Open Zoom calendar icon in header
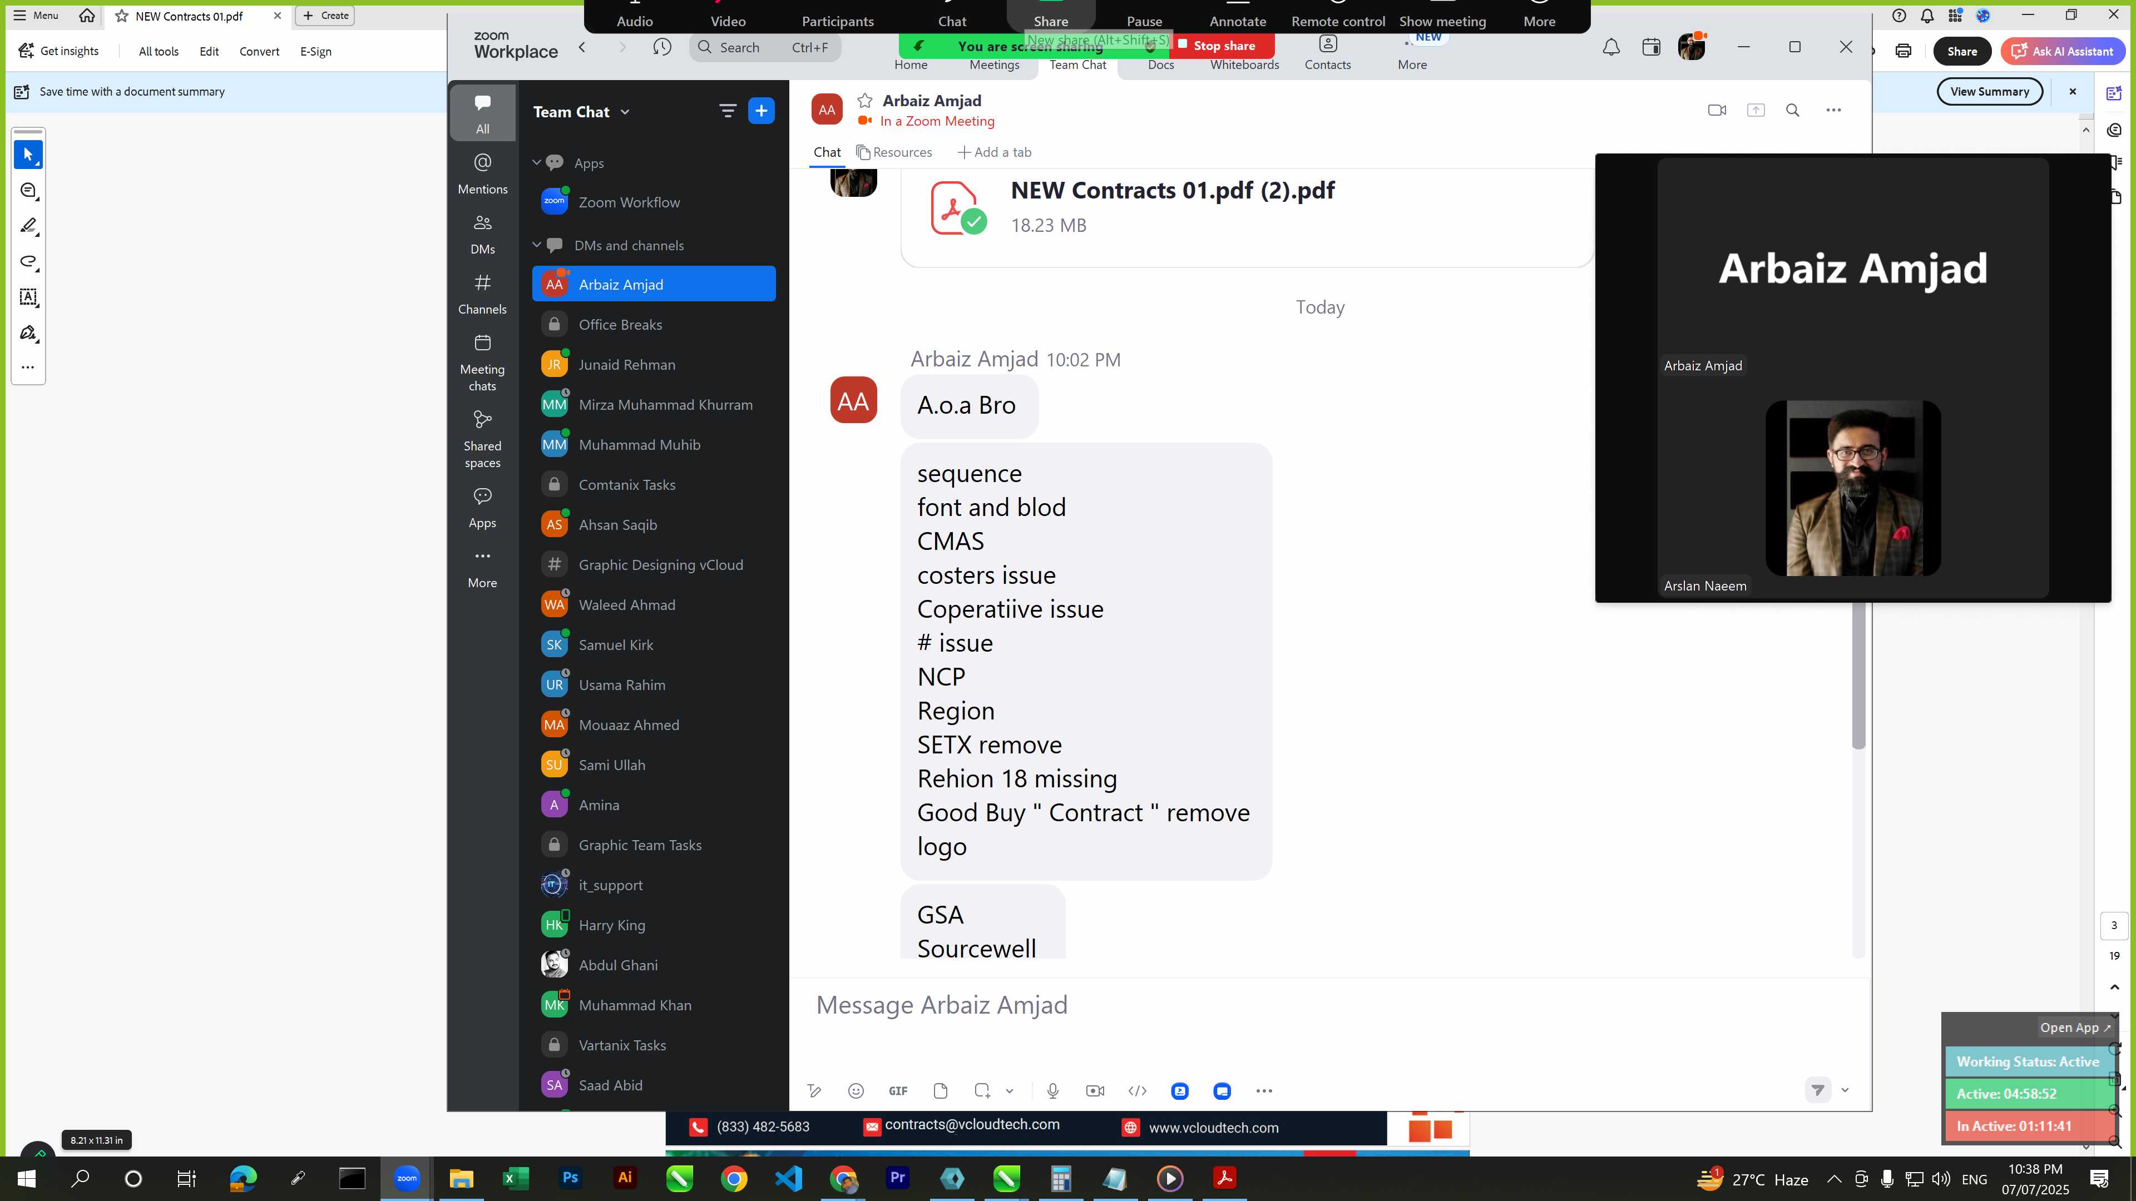The width and height of the screenshot is (2136, 1201). [x=1651, y=47]
